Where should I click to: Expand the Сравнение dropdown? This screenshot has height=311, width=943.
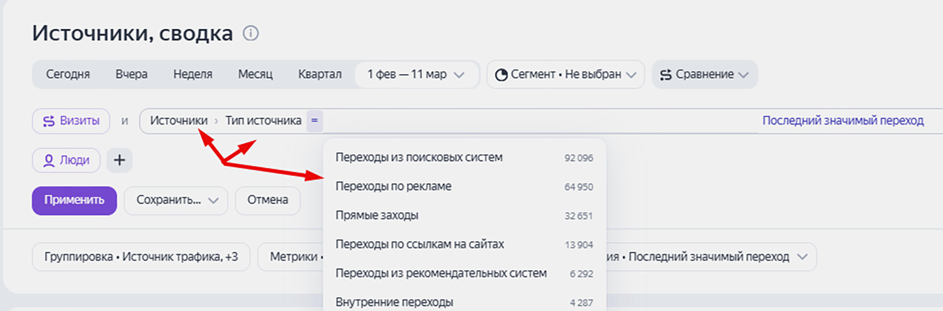704,75
